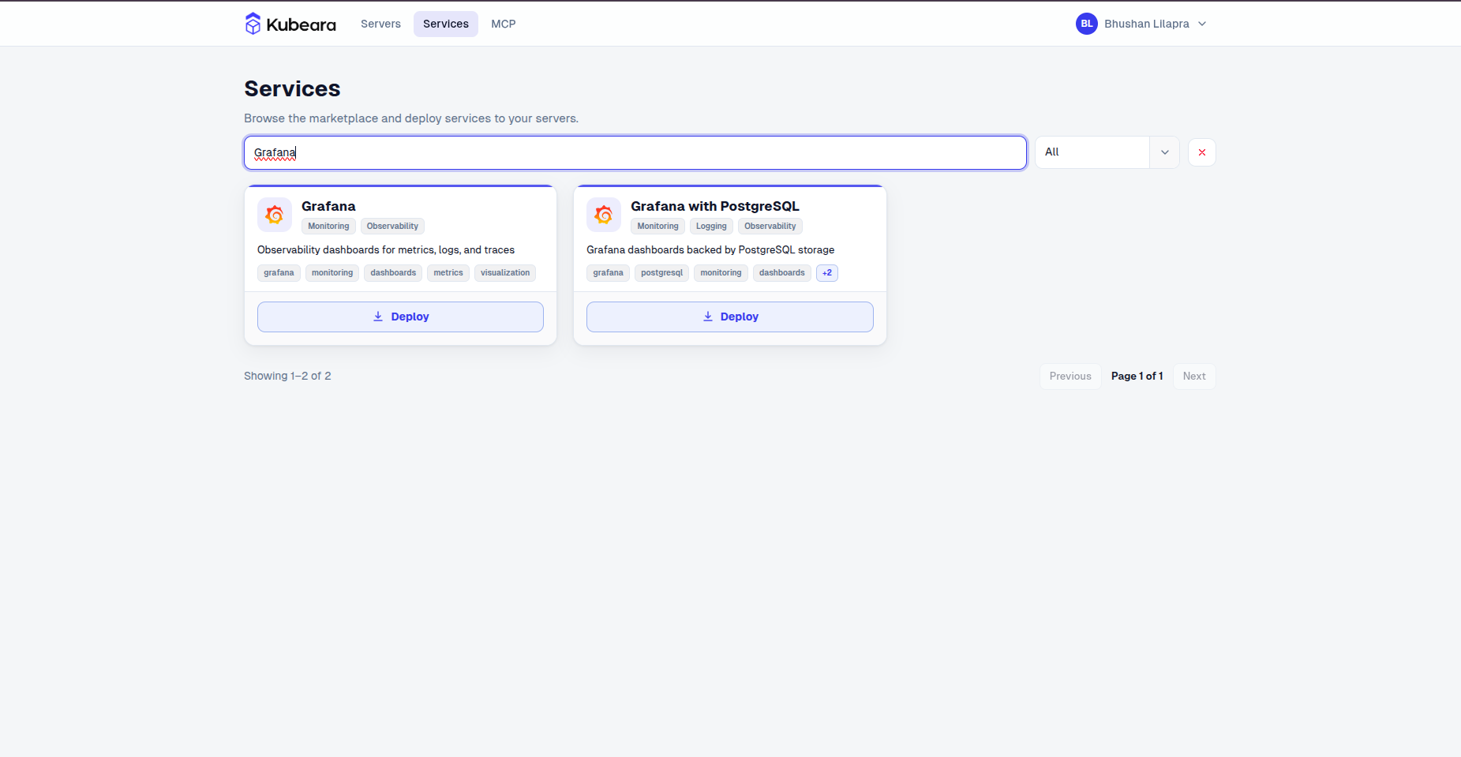Open the All category filter dropdown
The height and width of the screenshot is (757, 1461).
coord(1107,152)
